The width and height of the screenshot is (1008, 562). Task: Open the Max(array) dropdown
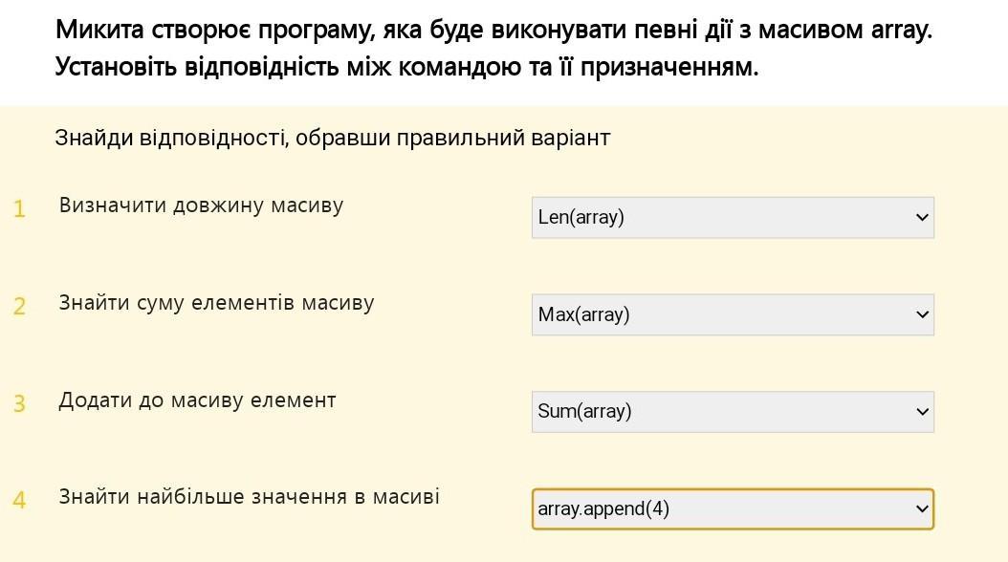(733, 314)
